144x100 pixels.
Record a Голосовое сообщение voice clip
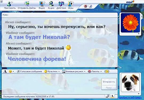point(30,71)
